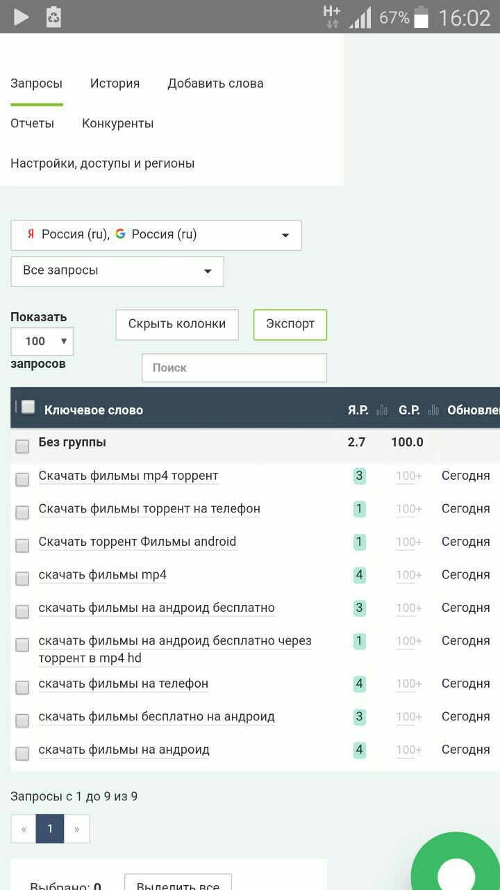Tick checkbox for 'скачать фильмы на телефон'
This screenshot has height=890, width=500.
22,688
